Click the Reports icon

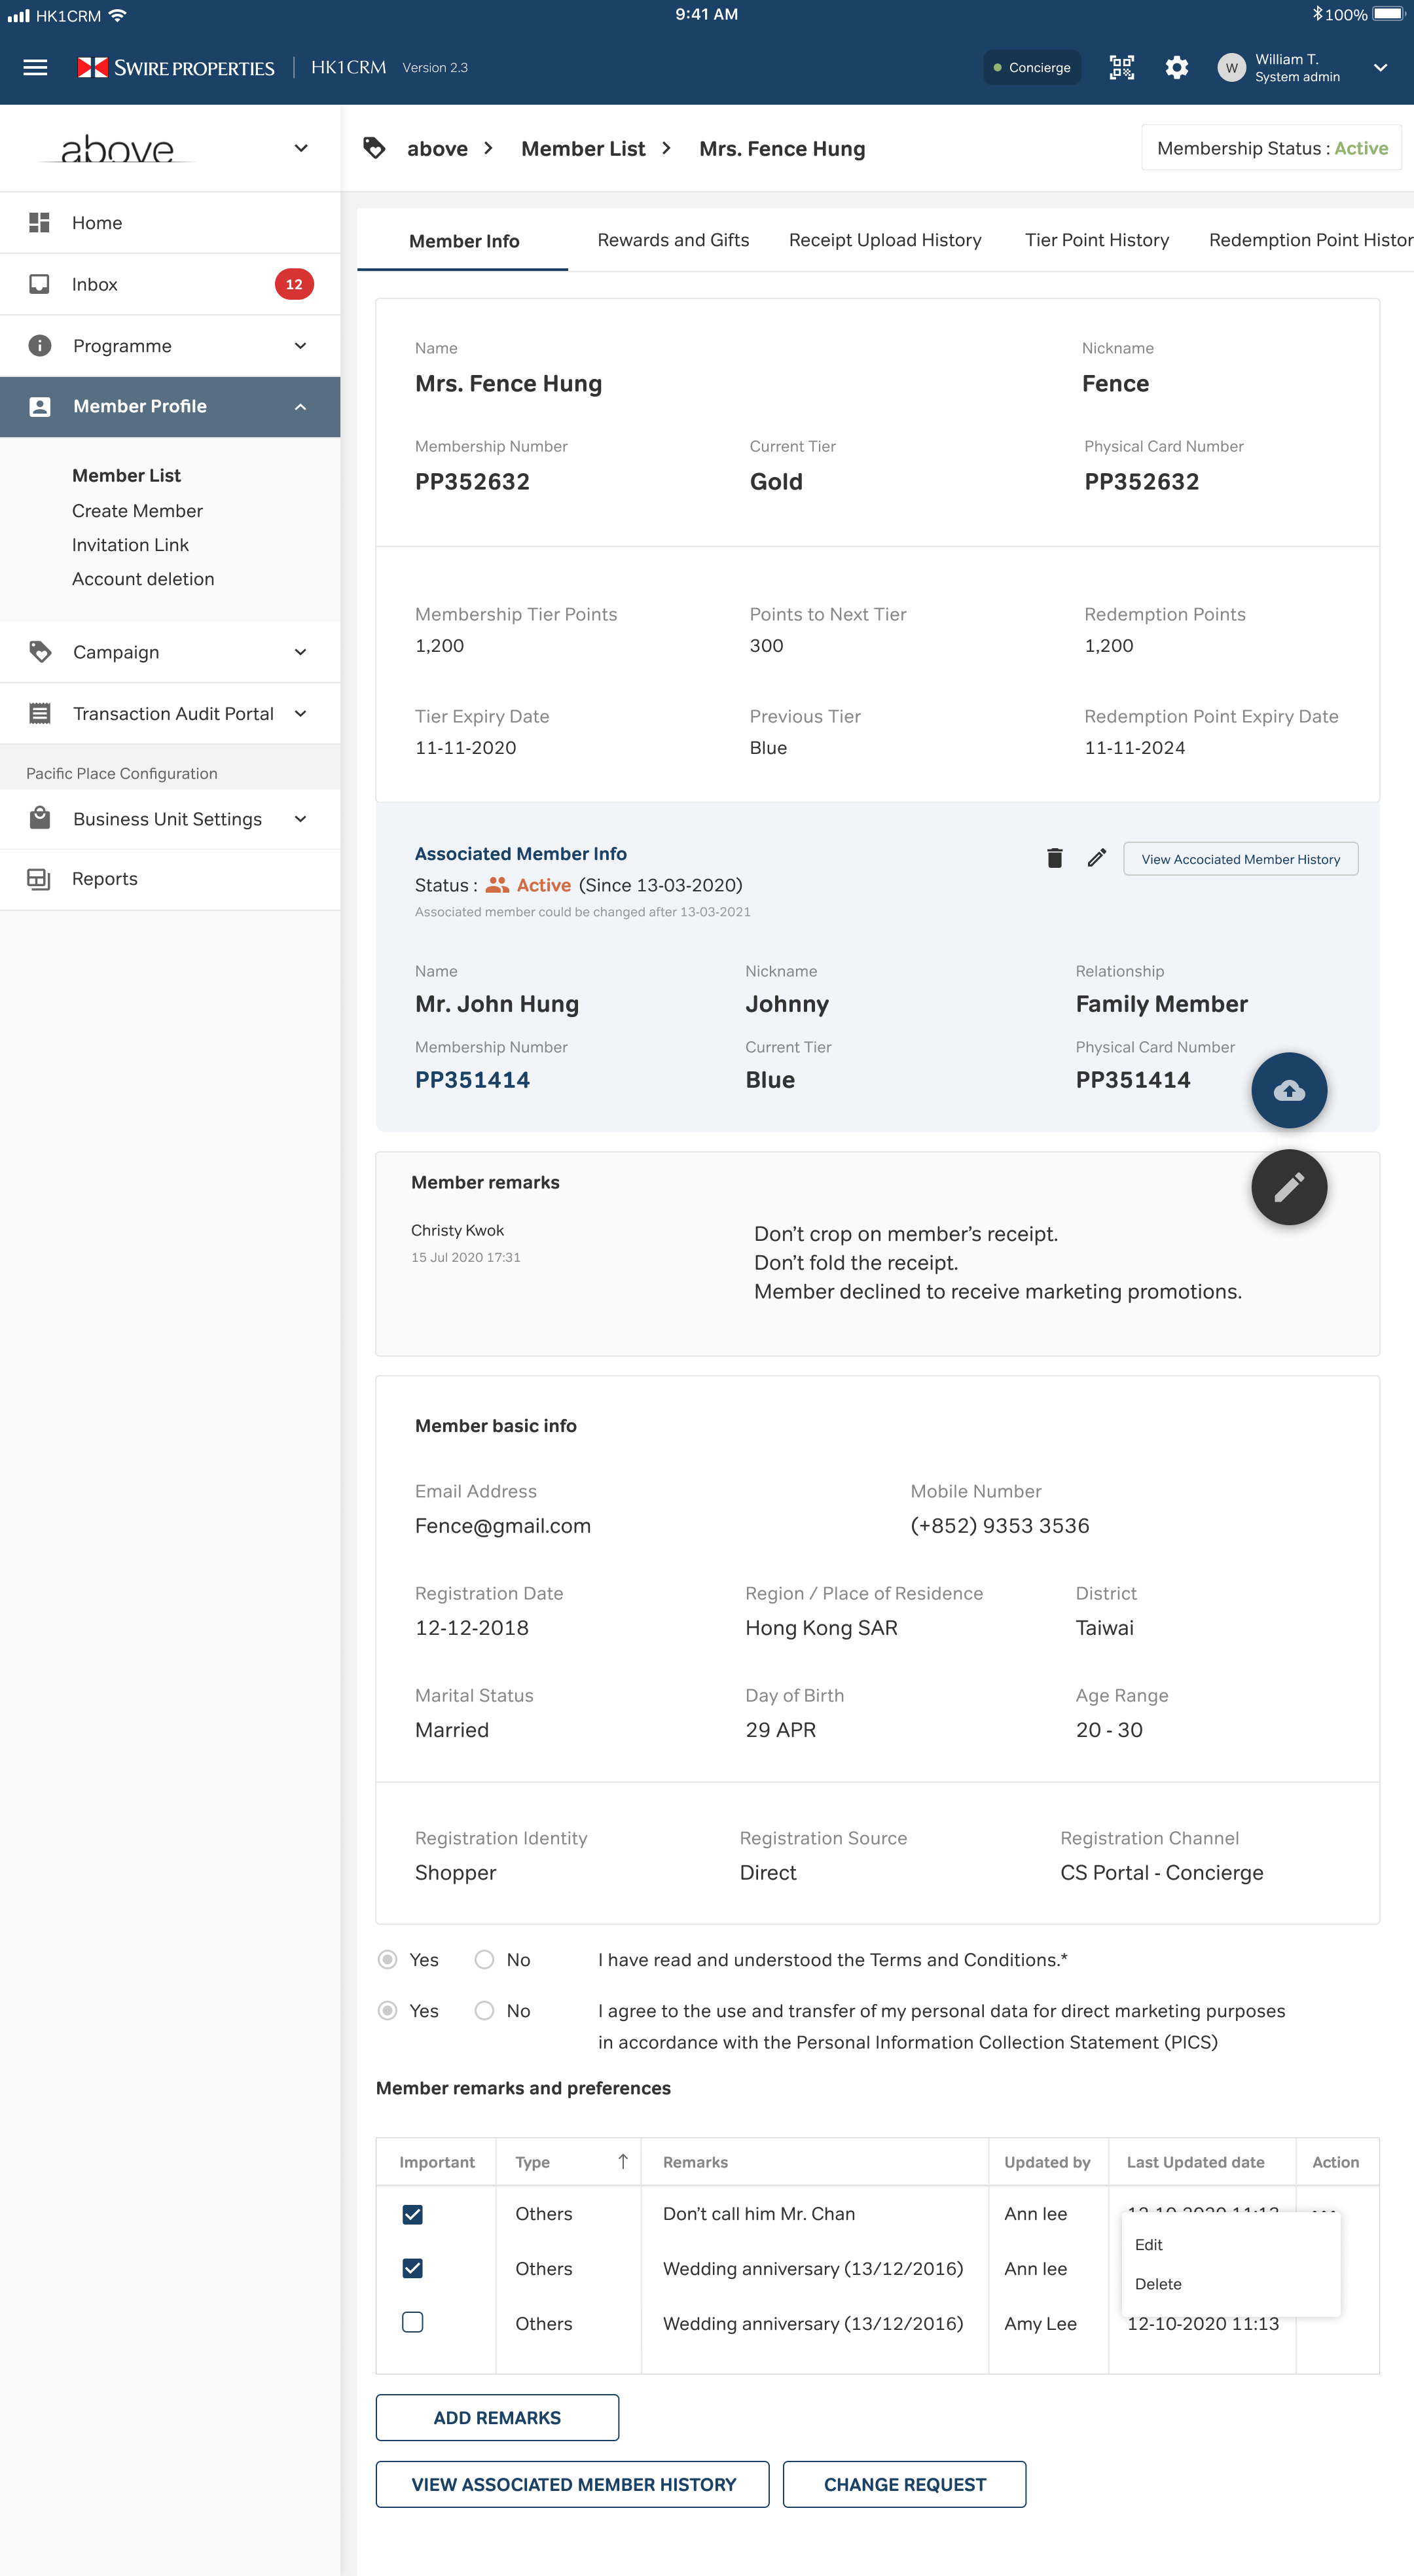click(39, 879)
